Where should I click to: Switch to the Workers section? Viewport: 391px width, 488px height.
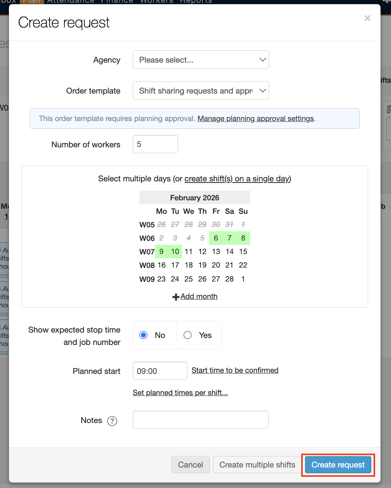point(156,2)
